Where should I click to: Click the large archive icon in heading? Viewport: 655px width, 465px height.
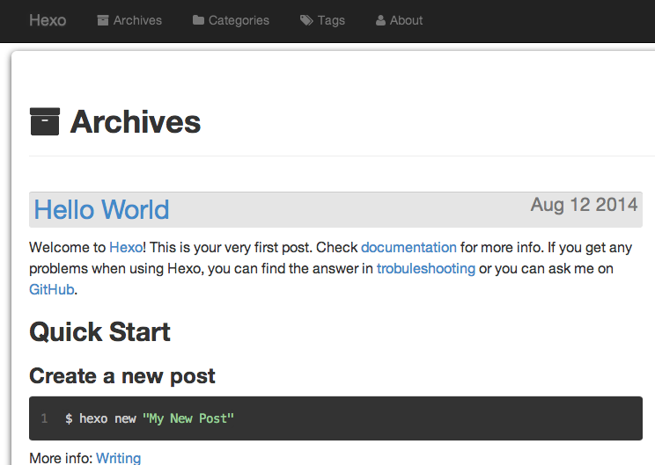tap(45, 122)
